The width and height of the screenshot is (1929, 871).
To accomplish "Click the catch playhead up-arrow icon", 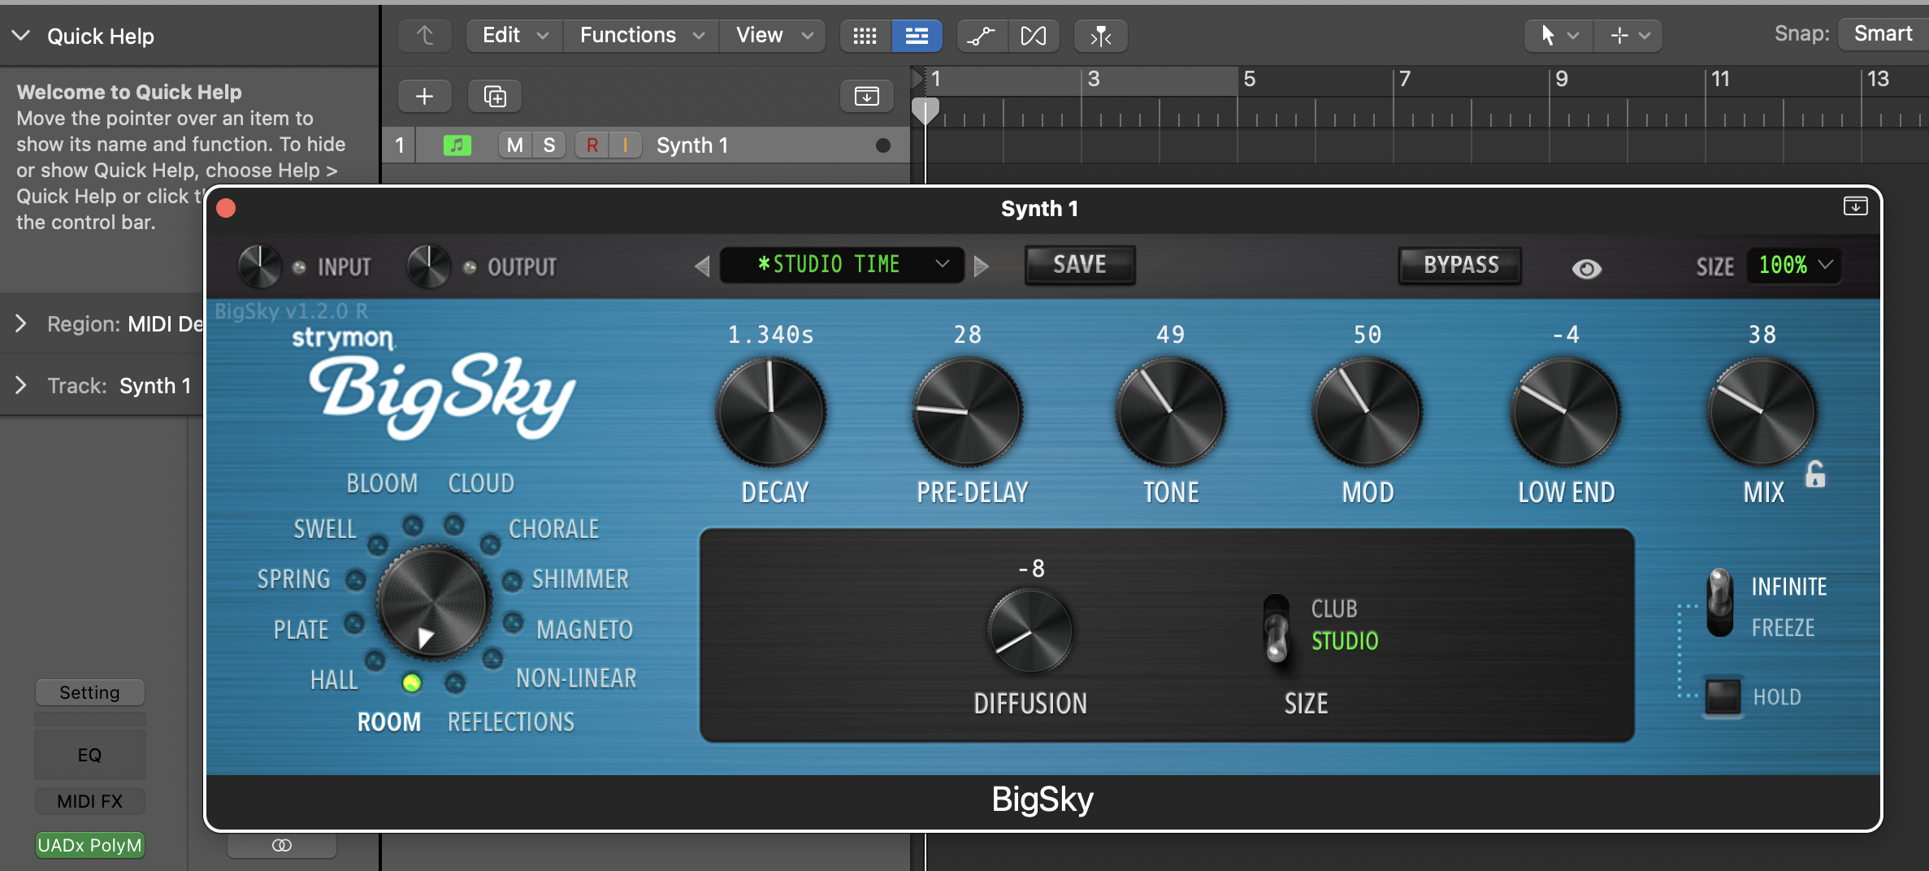I will click(x=425, y=36).
